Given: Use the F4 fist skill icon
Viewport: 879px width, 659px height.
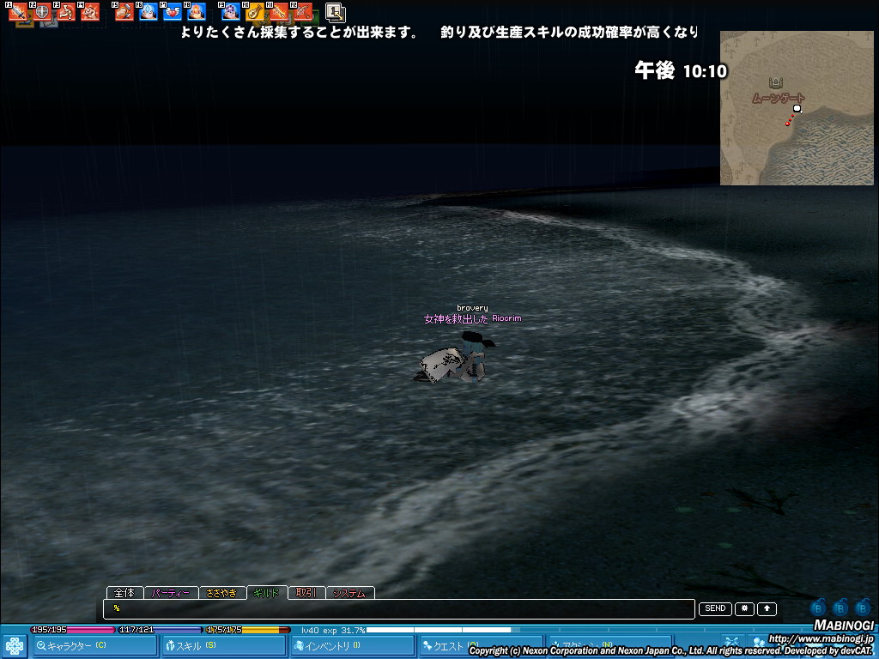Looking at the screenshot, I should point(90,12).
